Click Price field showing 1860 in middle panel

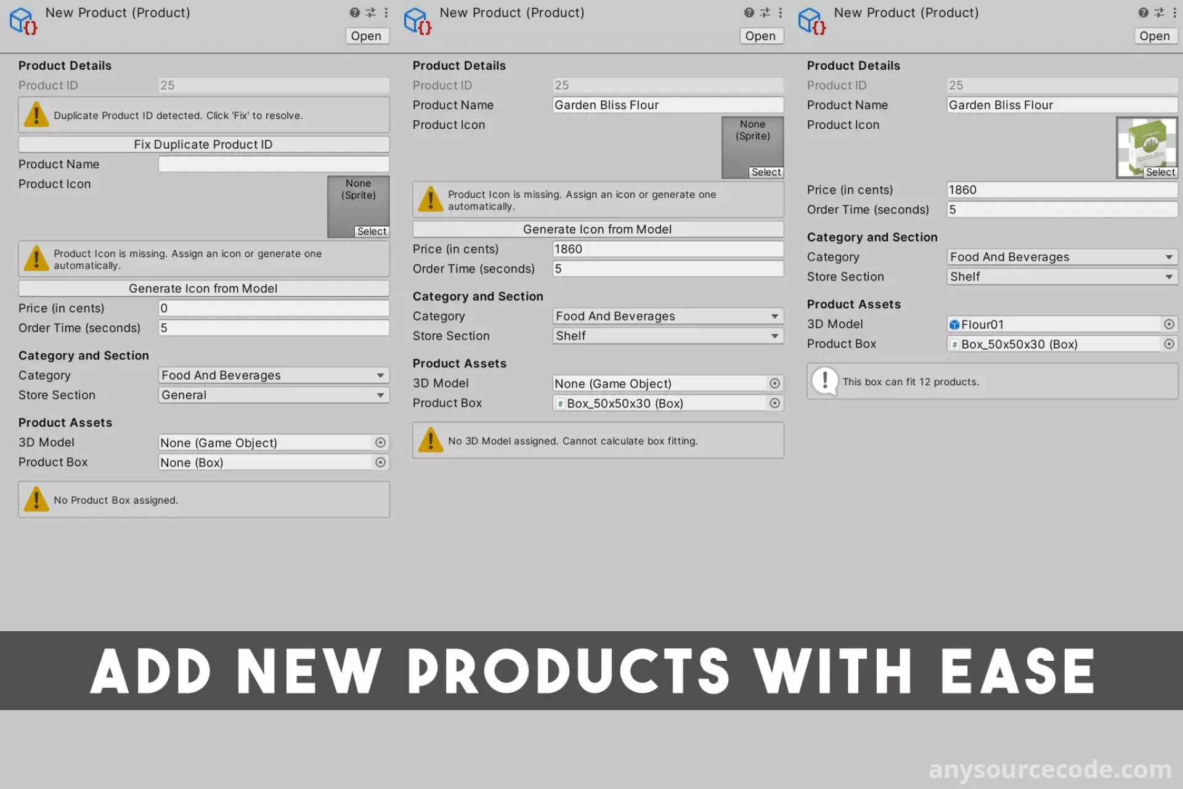(668, 249)
